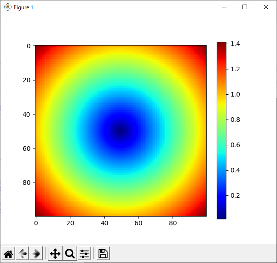
Task: Save the figure using the floppy disk icon
Action: [103, 253]
